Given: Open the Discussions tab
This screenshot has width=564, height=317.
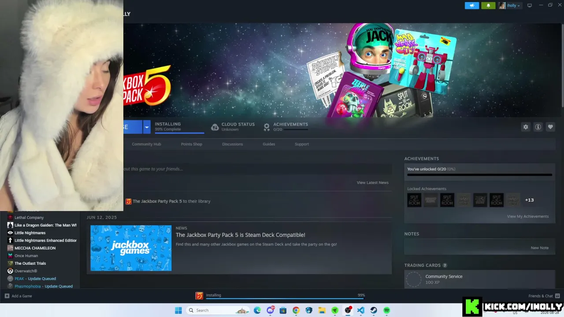Looking at the screenshot, I should pos(232,144).
